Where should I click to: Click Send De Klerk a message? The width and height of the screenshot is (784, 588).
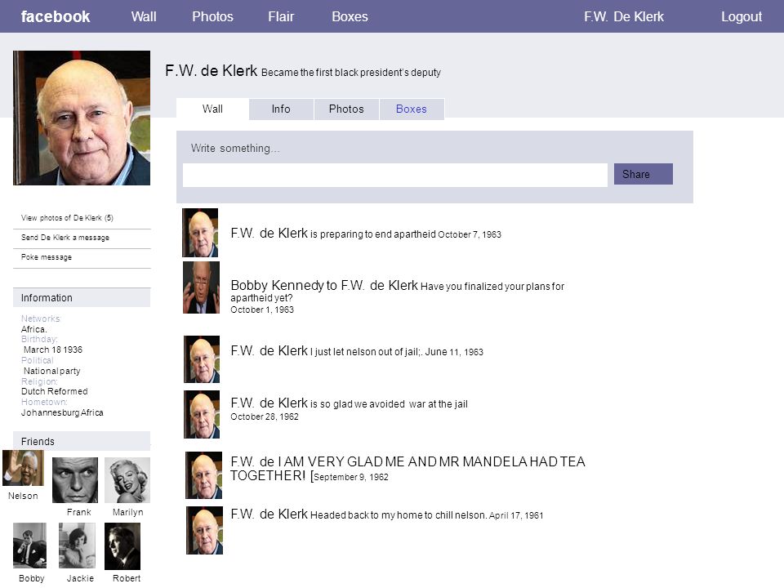click(x=65, y=238)
